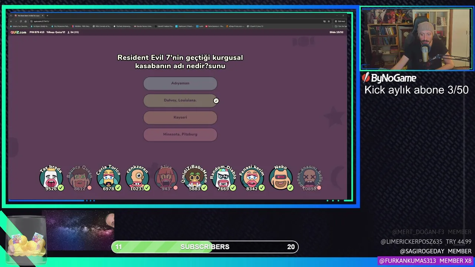Click the PIN 879 415 label
The height and width of the screenshot is (267, 475).
pyautogui.click(x=37, y=32)
